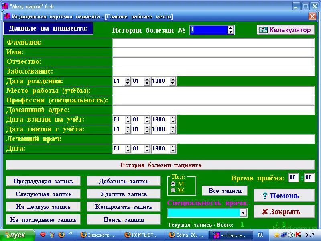Click the Время приёма hours field
Image resolution: width=321 pixels, height=241 pixels.
click(293, 177)
